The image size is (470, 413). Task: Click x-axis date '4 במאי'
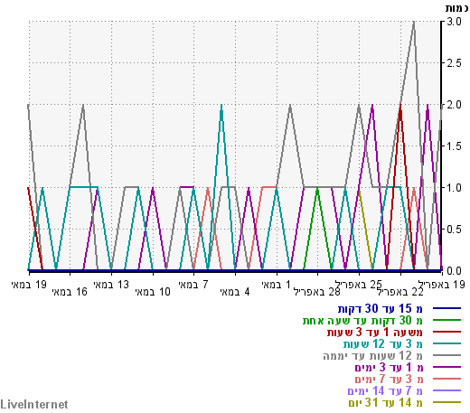pos(235,292)
